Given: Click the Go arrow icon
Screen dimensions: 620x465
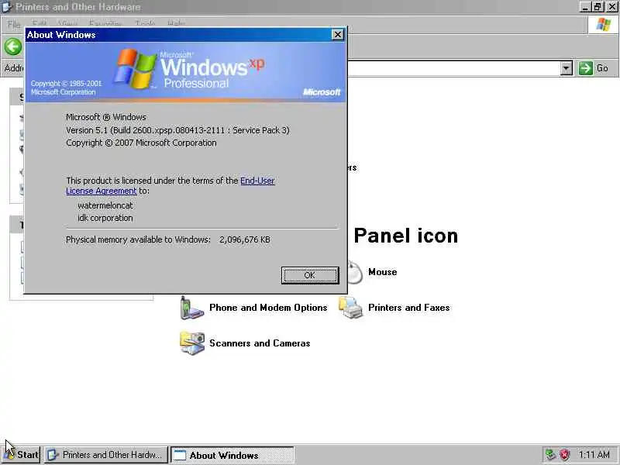Looking at the screenshot, I should [x=586, y=68].
